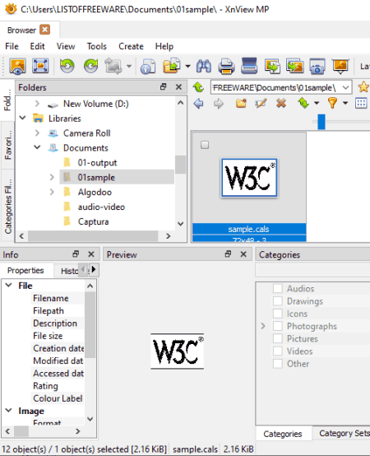Click the address path input field

tap(276, 87)
